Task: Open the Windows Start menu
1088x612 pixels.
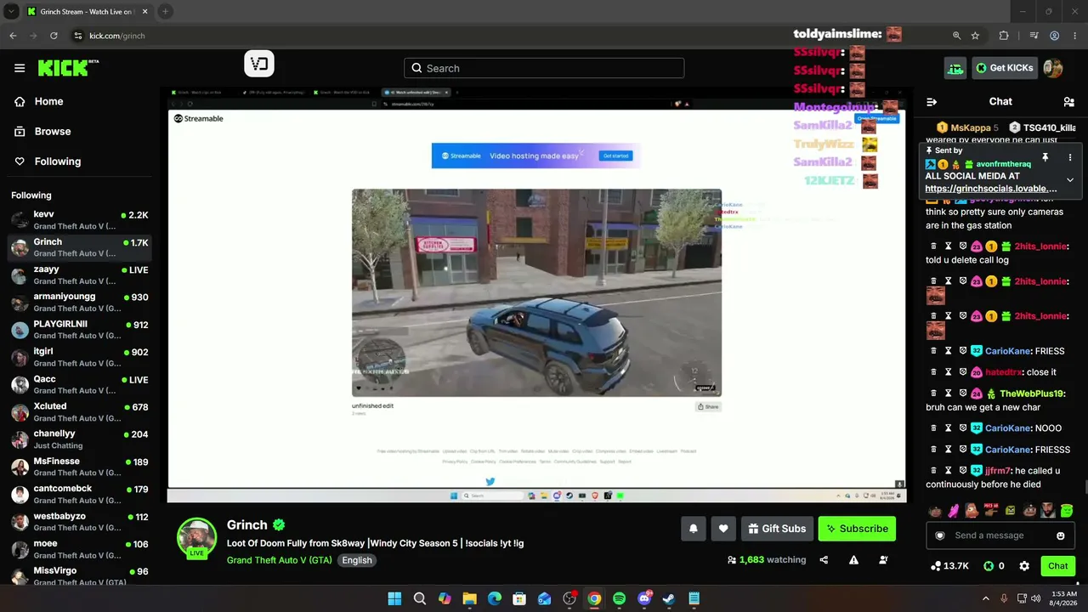Action: click(394, 598)
